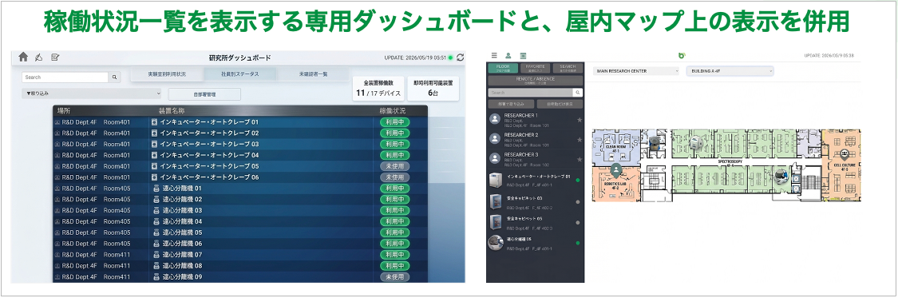The image size is (898, 298).
Task: Switch to 実験室別利用状況 tab
Action: (x=167, y=74)
